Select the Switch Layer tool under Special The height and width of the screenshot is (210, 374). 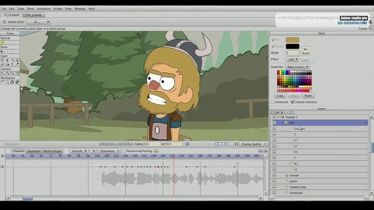point(2,43)
